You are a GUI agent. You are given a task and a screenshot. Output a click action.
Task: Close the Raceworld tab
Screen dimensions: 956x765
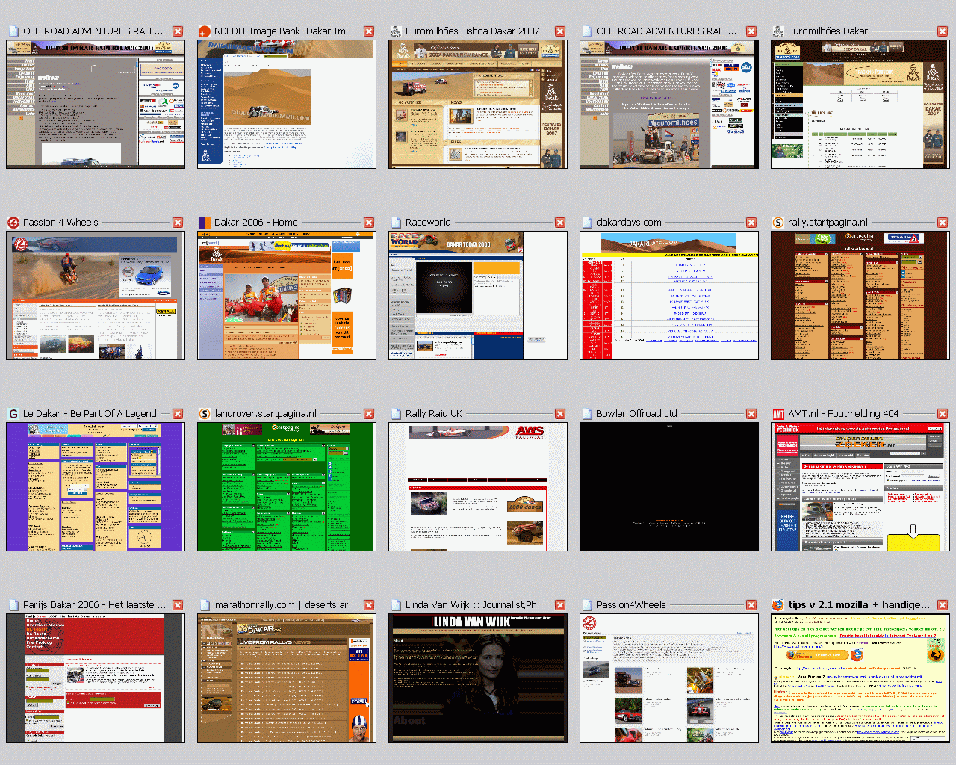click(560, 223)
